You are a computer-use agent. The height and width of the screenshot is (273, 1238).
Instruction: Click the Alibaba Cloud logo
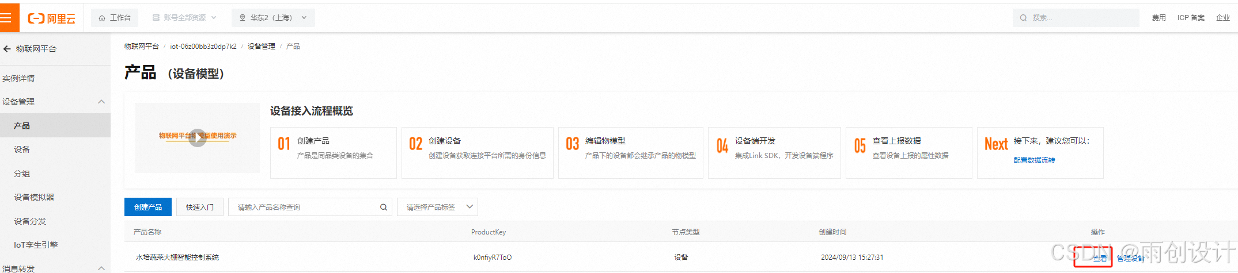tap(51, 18)
